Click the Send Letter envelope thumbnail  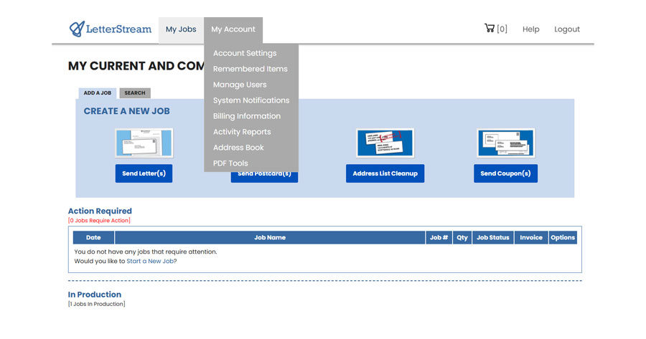tap(144, 143)
